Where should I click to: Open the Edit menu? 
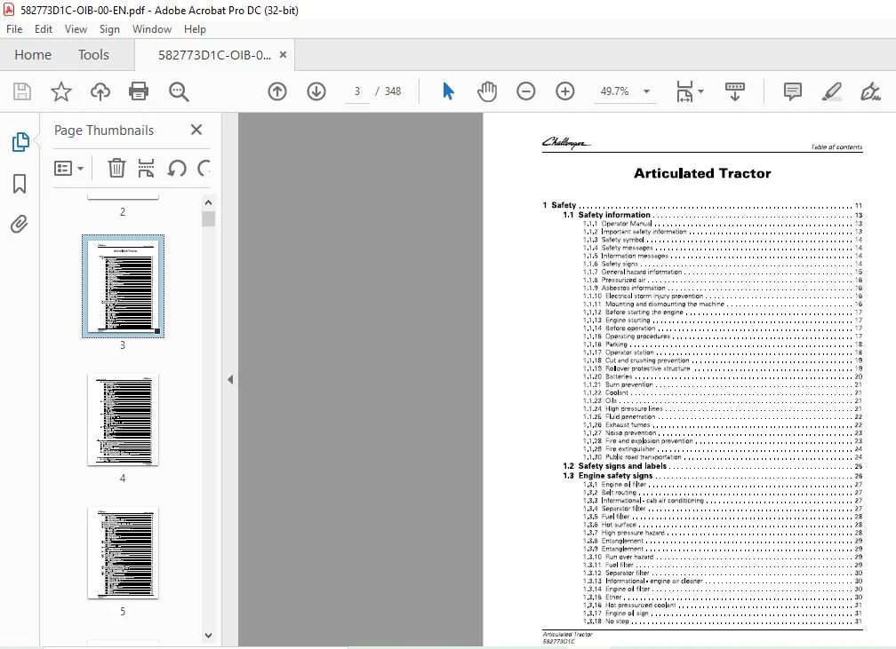point(44,29)
